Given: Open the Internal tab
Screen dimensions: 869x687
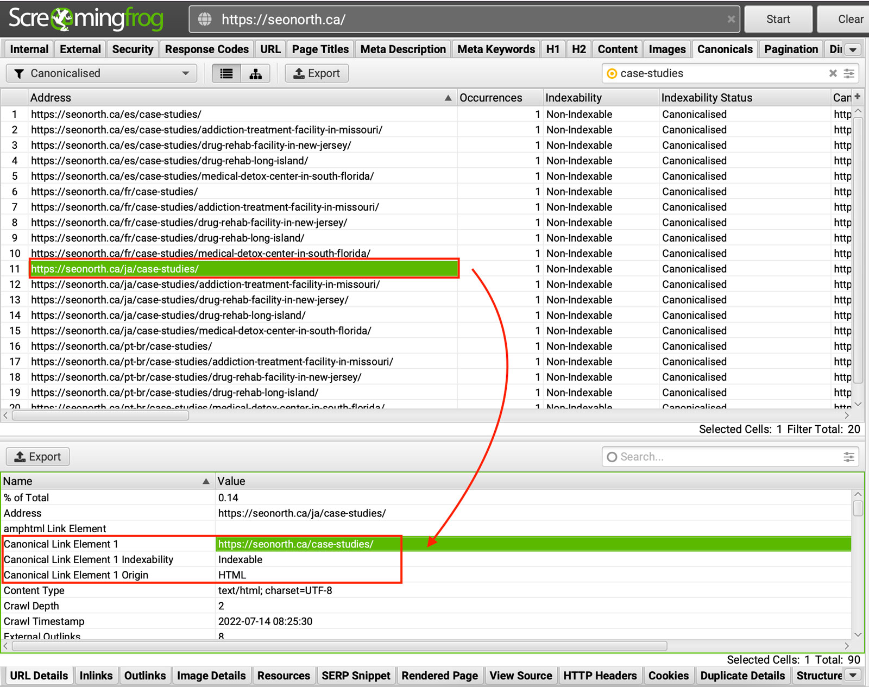Looking at the screenshot, I should click(x=29, y=49).
